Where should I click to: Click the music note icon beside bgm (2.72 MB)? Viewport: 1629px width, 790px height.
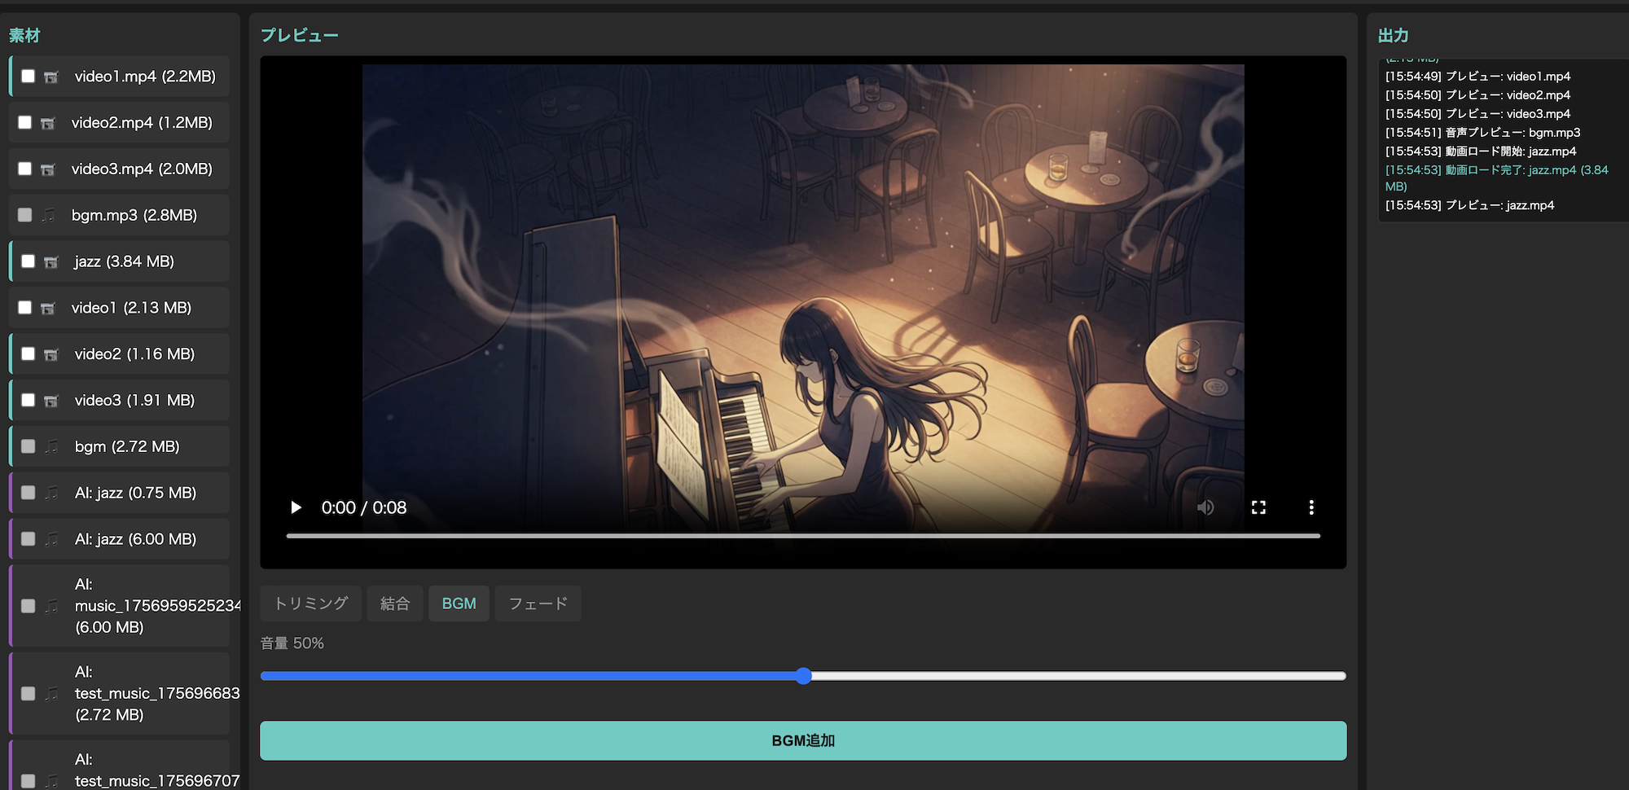(51, 447)
